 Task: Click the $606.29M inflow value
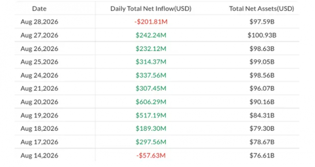pyautogui.click(x=151, y=102)
